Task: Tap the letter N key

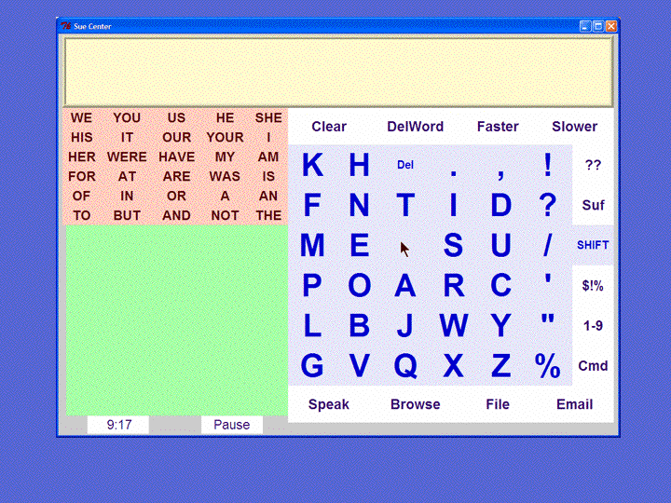Action: [359, 205]
